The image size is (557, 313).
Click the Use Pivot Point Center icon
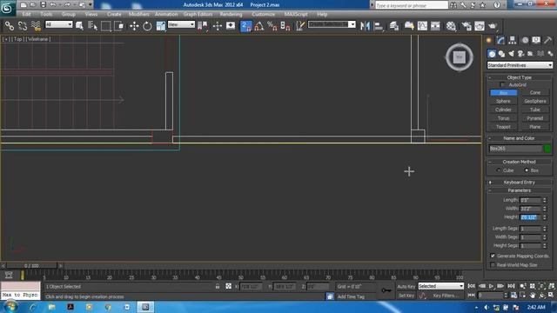203,26
